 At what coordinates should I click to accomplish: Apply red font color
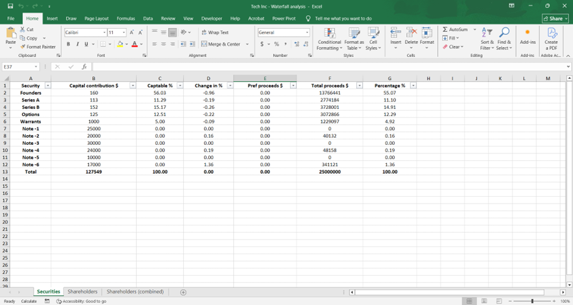134,44
